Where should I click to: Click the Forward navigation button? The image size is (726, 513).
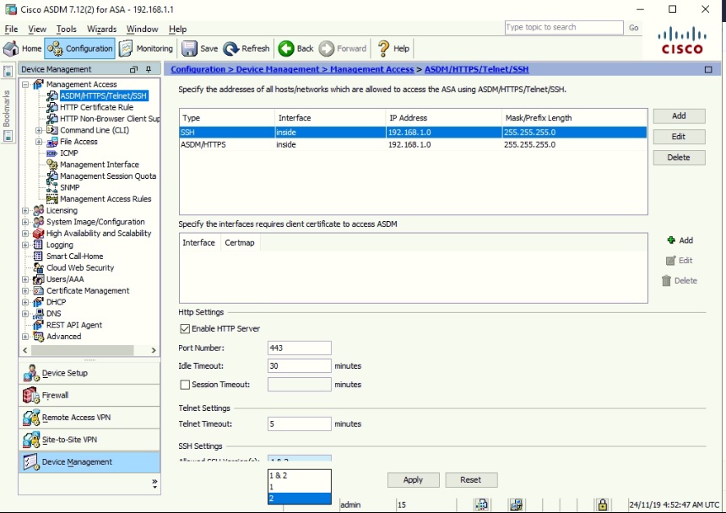343,49
